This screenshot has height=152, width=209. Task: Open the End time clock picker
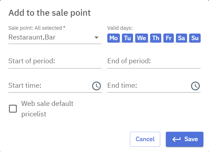(x=195, y=86)
